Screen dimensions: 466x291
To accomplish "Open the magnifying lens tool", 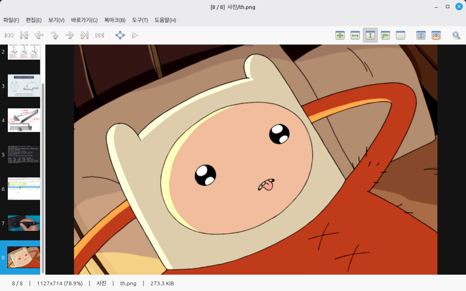I will [456, 35].
